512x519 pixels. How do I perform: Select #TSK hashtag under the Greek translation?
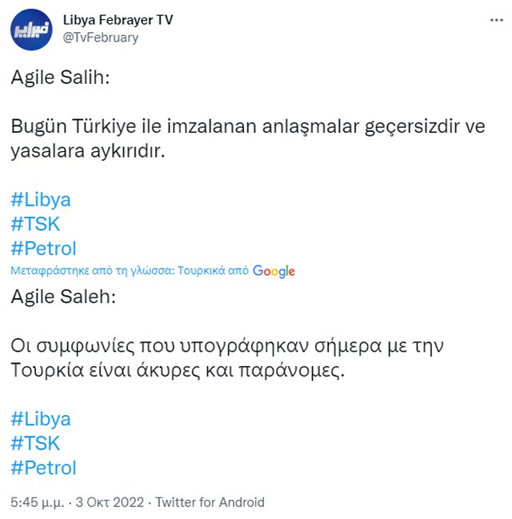point(36,443)
